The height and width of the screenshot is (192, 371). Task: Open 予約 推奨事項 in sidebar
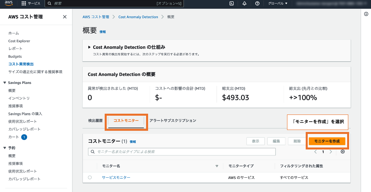[x=16, y=163]
